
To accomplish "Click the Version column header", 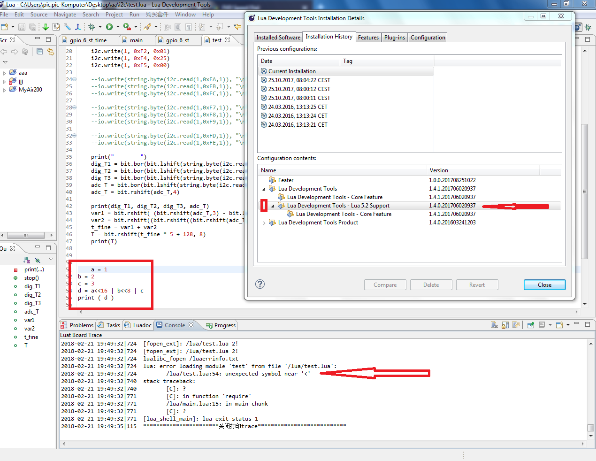I will coord(483,170).
